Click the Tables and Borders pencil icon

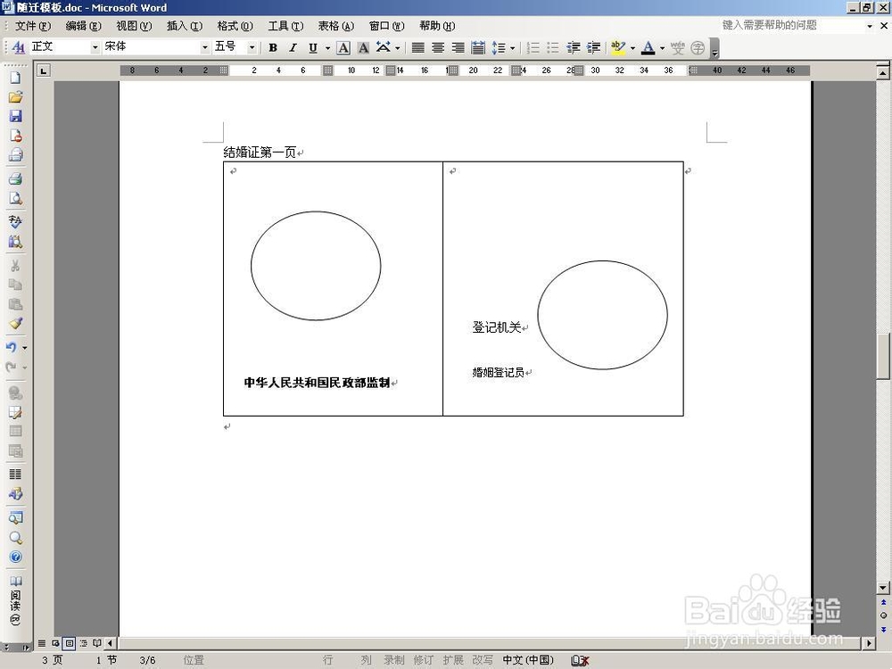(x=15, y=412)
